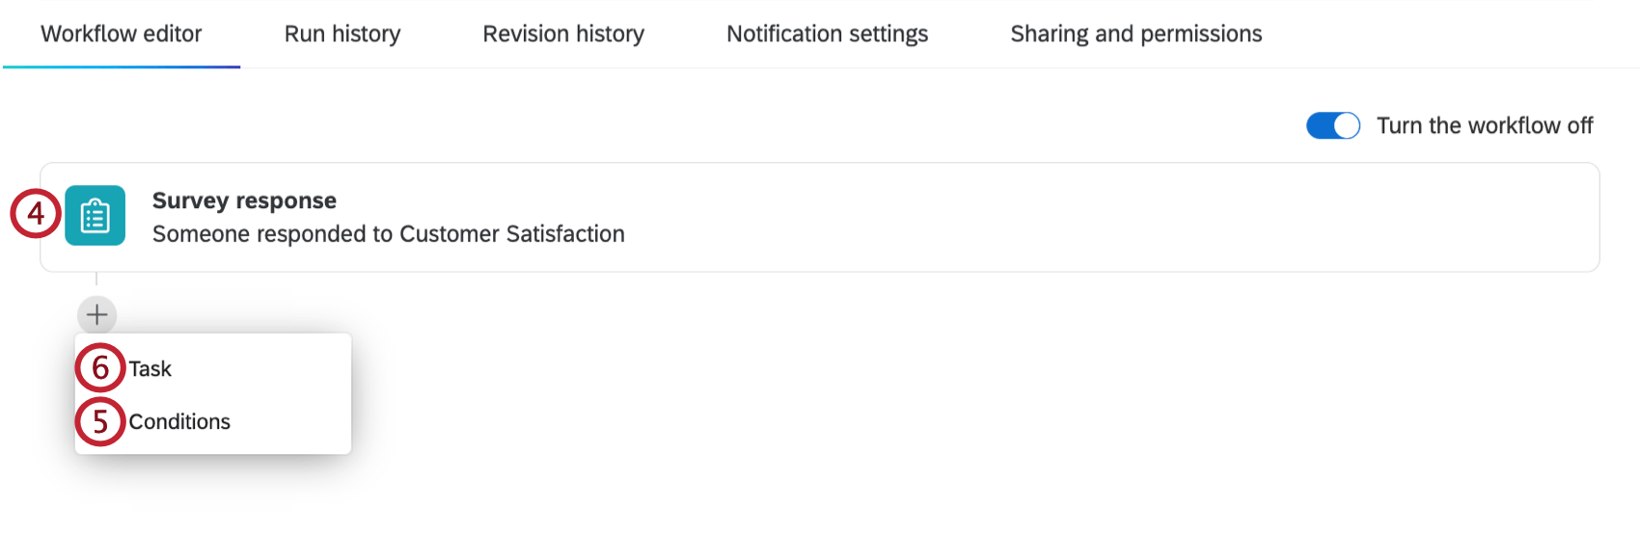Click the red circled number 5 marker
The height and width of the screenshot is (534, 1640).
click(x=100, y=421)
